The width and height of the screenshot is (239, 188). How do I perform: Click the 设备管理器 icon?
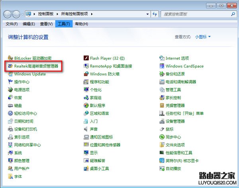162,121
